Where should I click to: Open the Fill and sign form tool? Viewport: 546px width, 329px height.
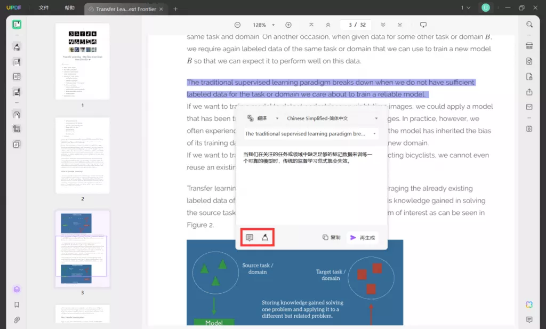17,92
